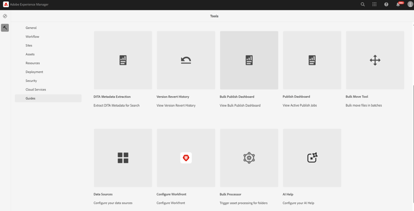Click the Bulk Processor title
The image size is (414, 211).
click(x=231, y=194)
